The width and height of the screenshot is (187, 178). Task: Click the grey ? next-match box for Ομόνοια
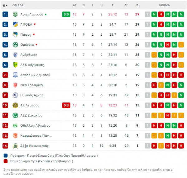(x=147, y=45)
